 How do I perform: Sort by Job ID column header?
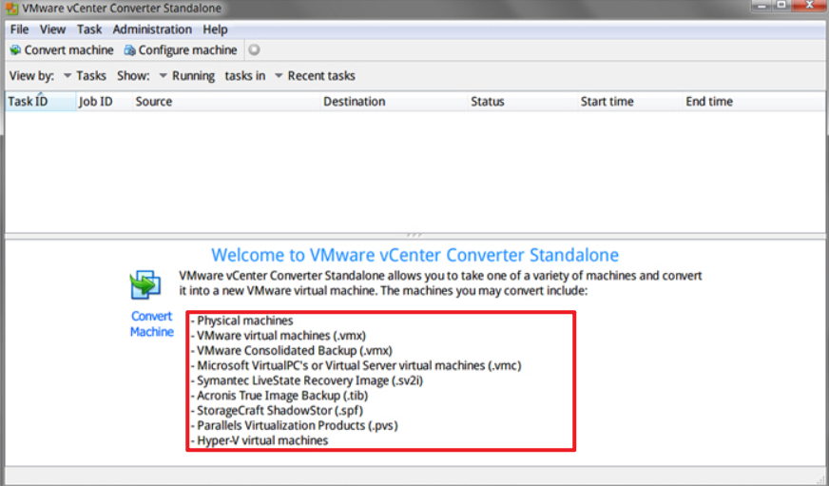click(x=104, y=102)
